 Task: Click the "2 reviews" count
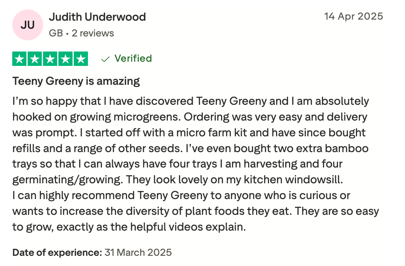(93, 33)
